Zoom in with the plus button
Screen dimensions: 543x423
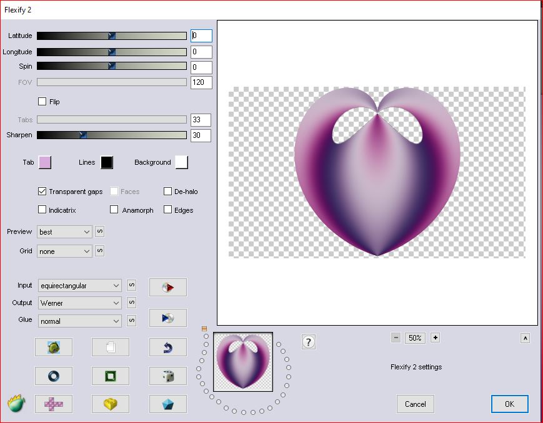point(436,338)
